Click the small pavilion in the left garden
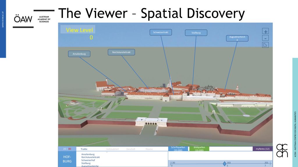Screen dimensions: 298x167 pos(74,102)
